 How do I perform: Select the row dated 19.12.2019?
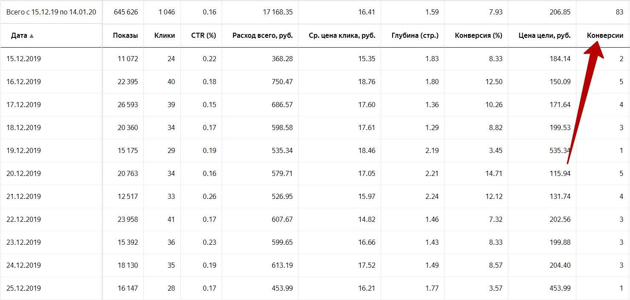pos(24,150)
